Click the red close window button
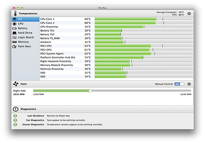Viewport: 205px width, 143px height. coord(14,8)
